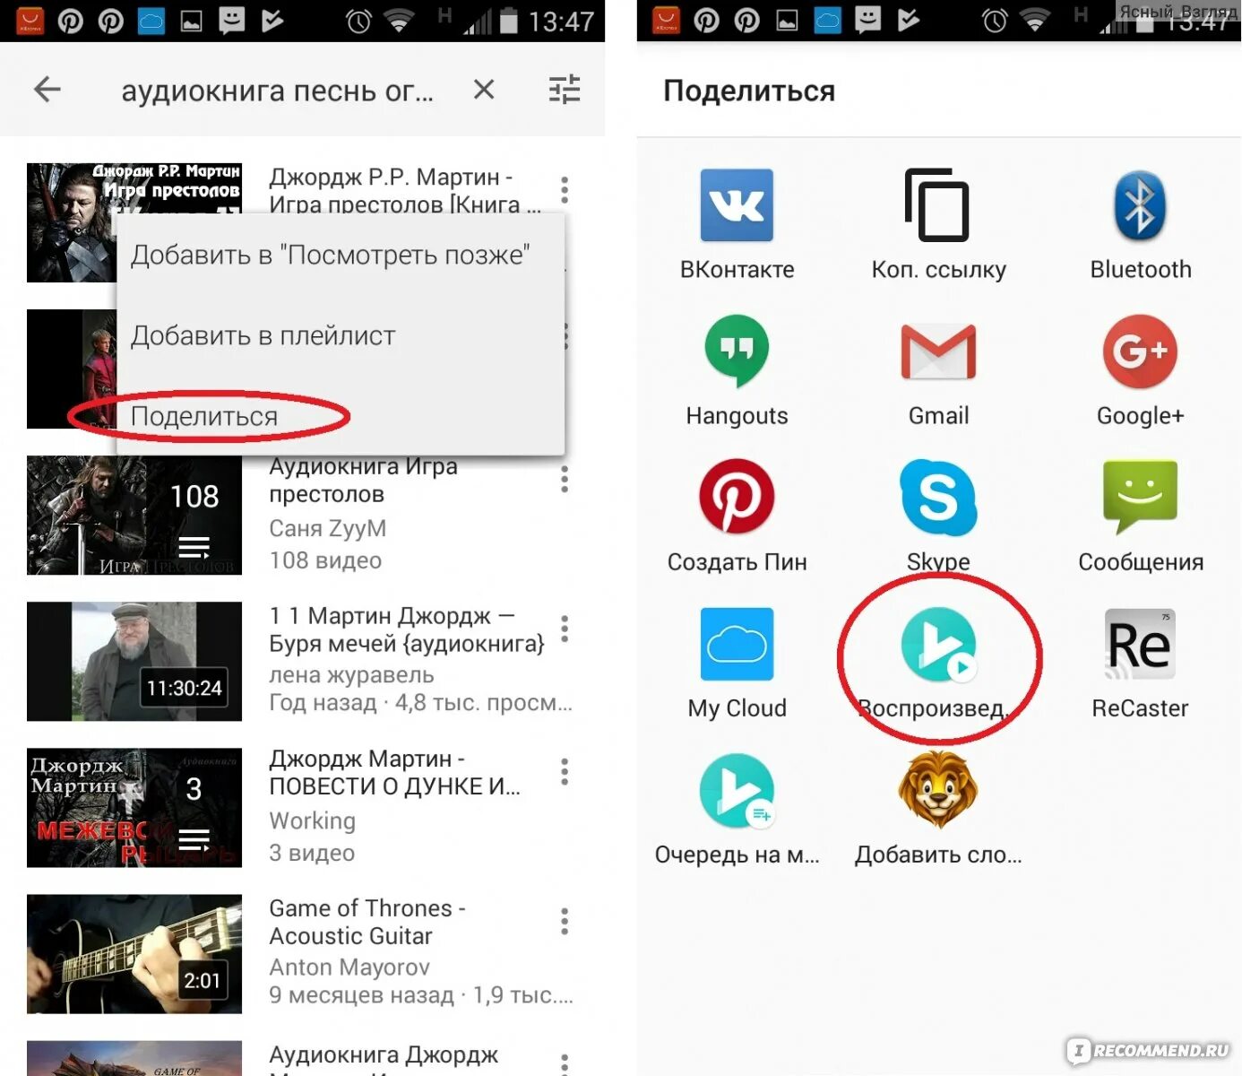Open options for ПОВЕСТИ О ДУНКЕ playlist
This screenshot has width=1242, height=1076.
565,772
